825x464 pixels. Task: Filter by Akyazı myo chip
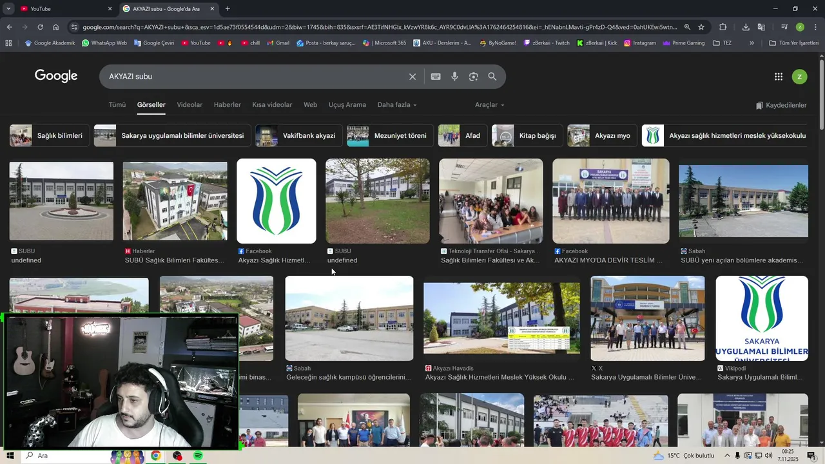(x=602, y=136)
